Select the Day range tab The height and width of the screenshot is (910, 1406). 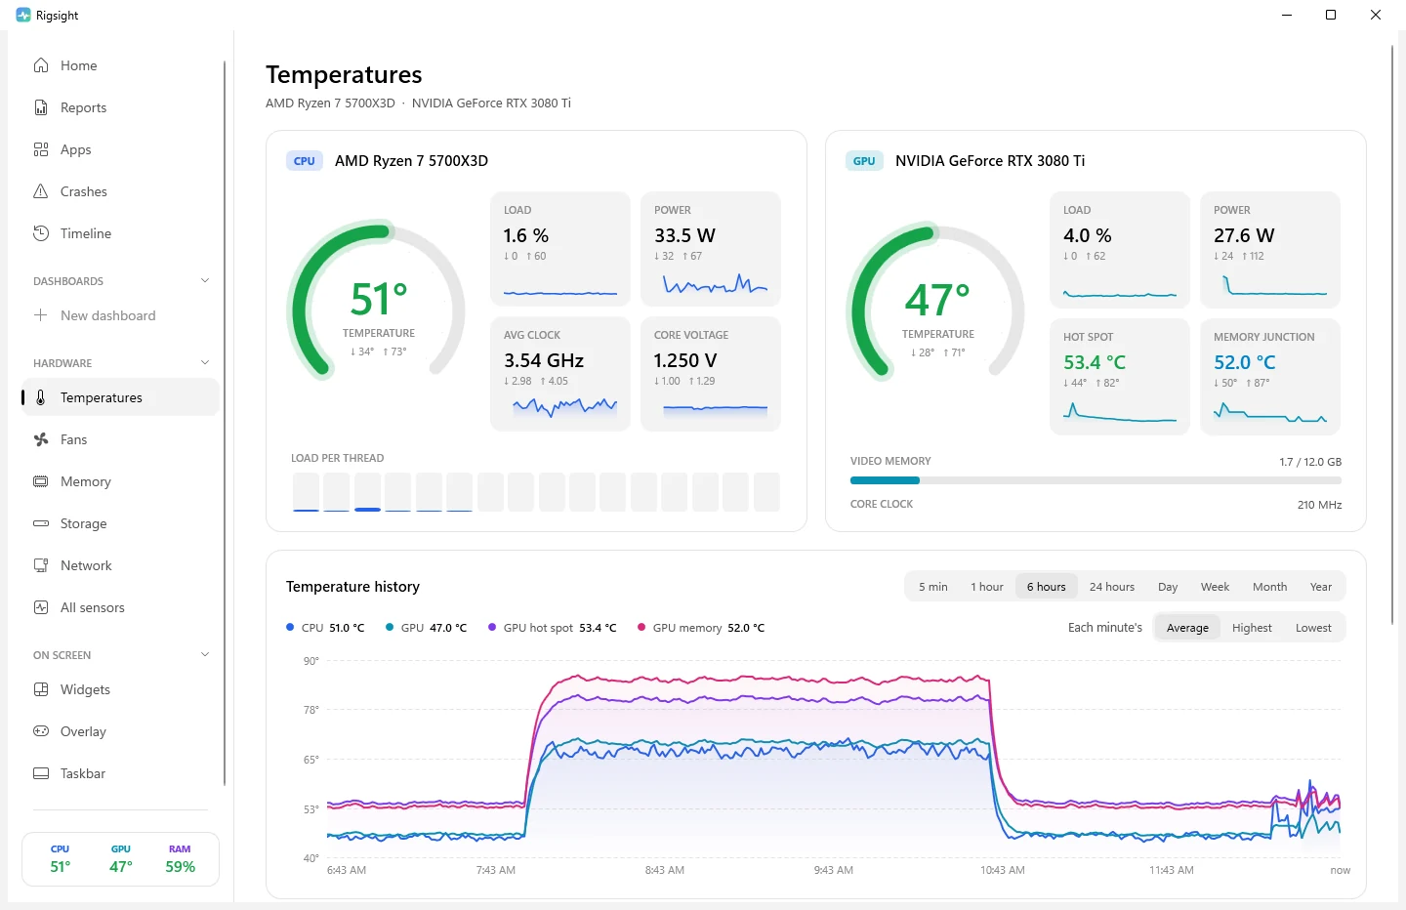pos(1168,587)
